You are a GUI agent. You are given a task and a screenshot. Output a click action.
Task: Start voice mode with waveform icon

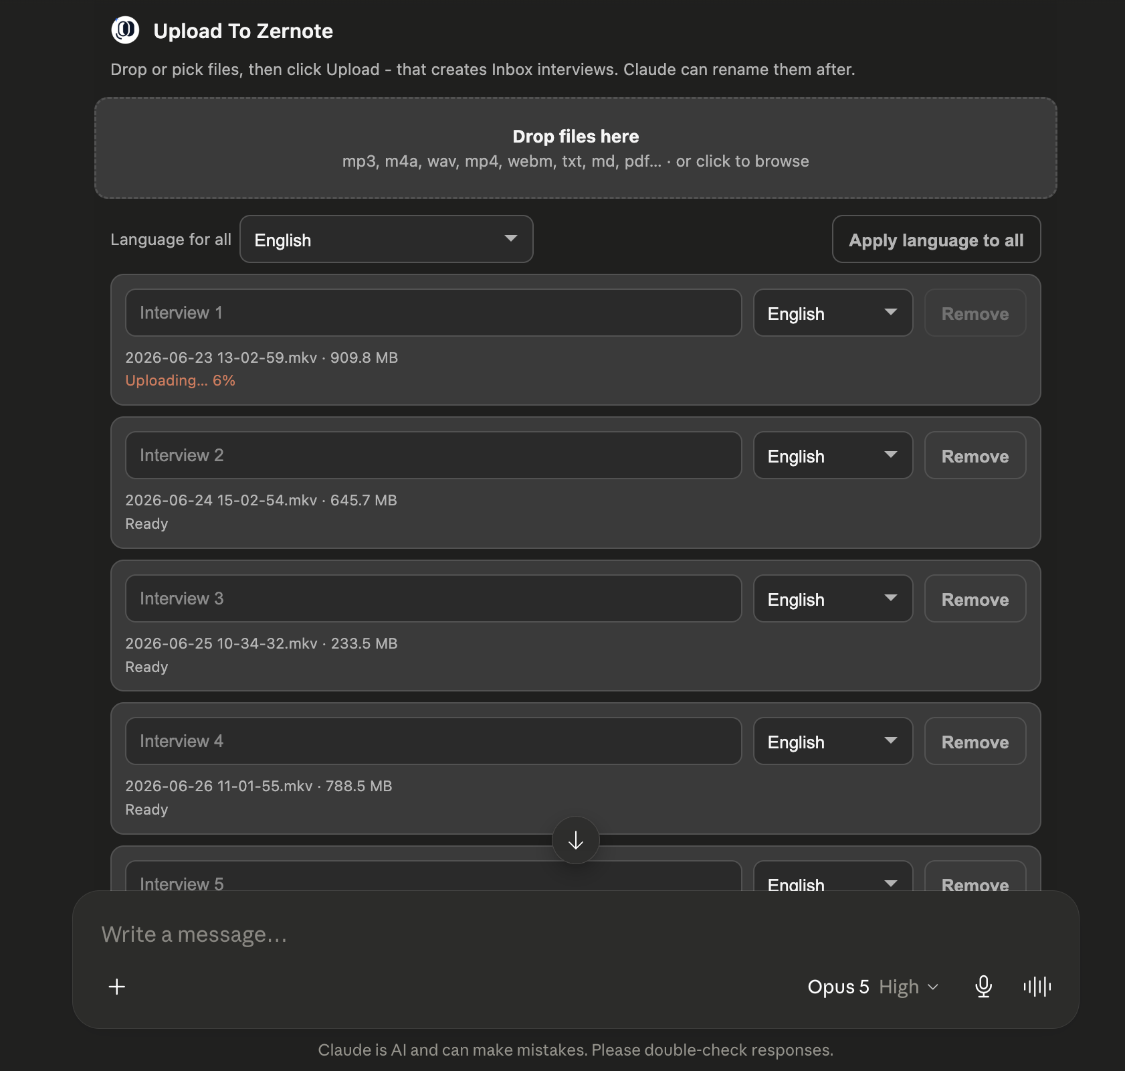click(1037, 987)
